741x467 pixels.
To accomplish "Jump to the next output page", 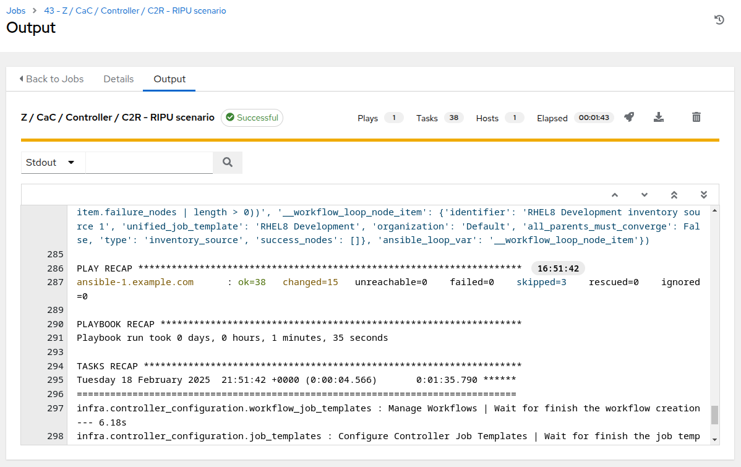I will coord(644,195).
